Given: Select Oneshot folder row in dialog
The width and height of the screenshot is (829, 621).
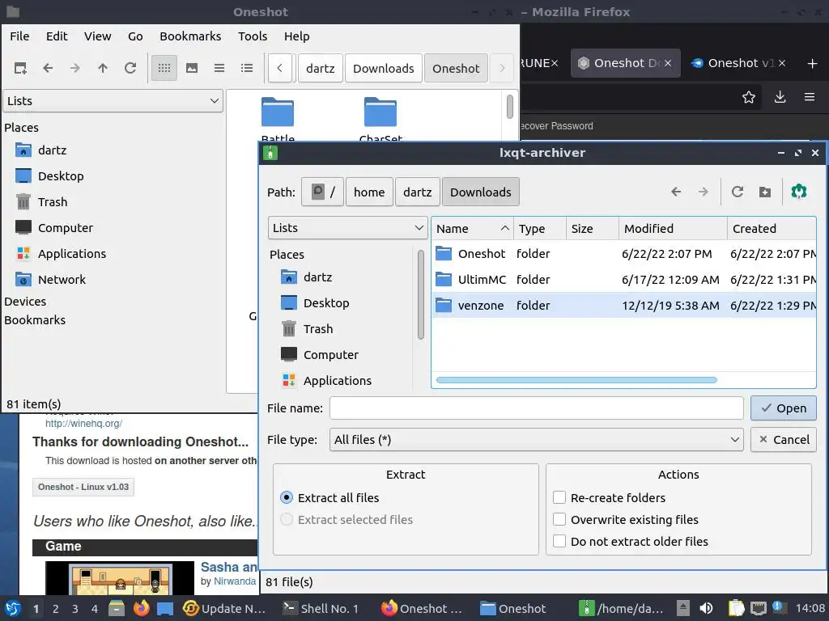Looking at the screenshot, I should [624, 253].
